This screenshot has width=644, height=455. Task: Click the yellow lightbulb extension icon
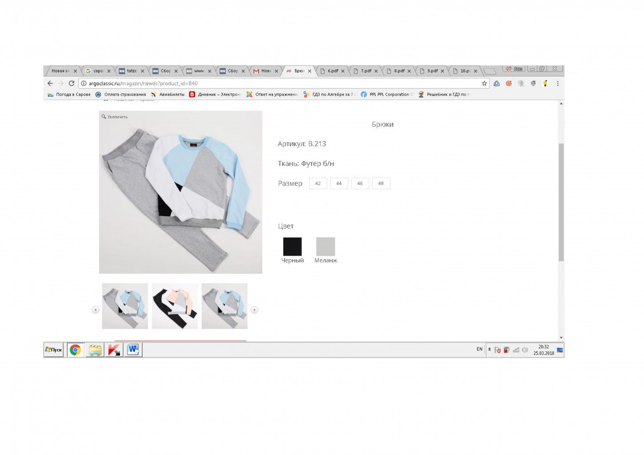click(x=545, y=83)
